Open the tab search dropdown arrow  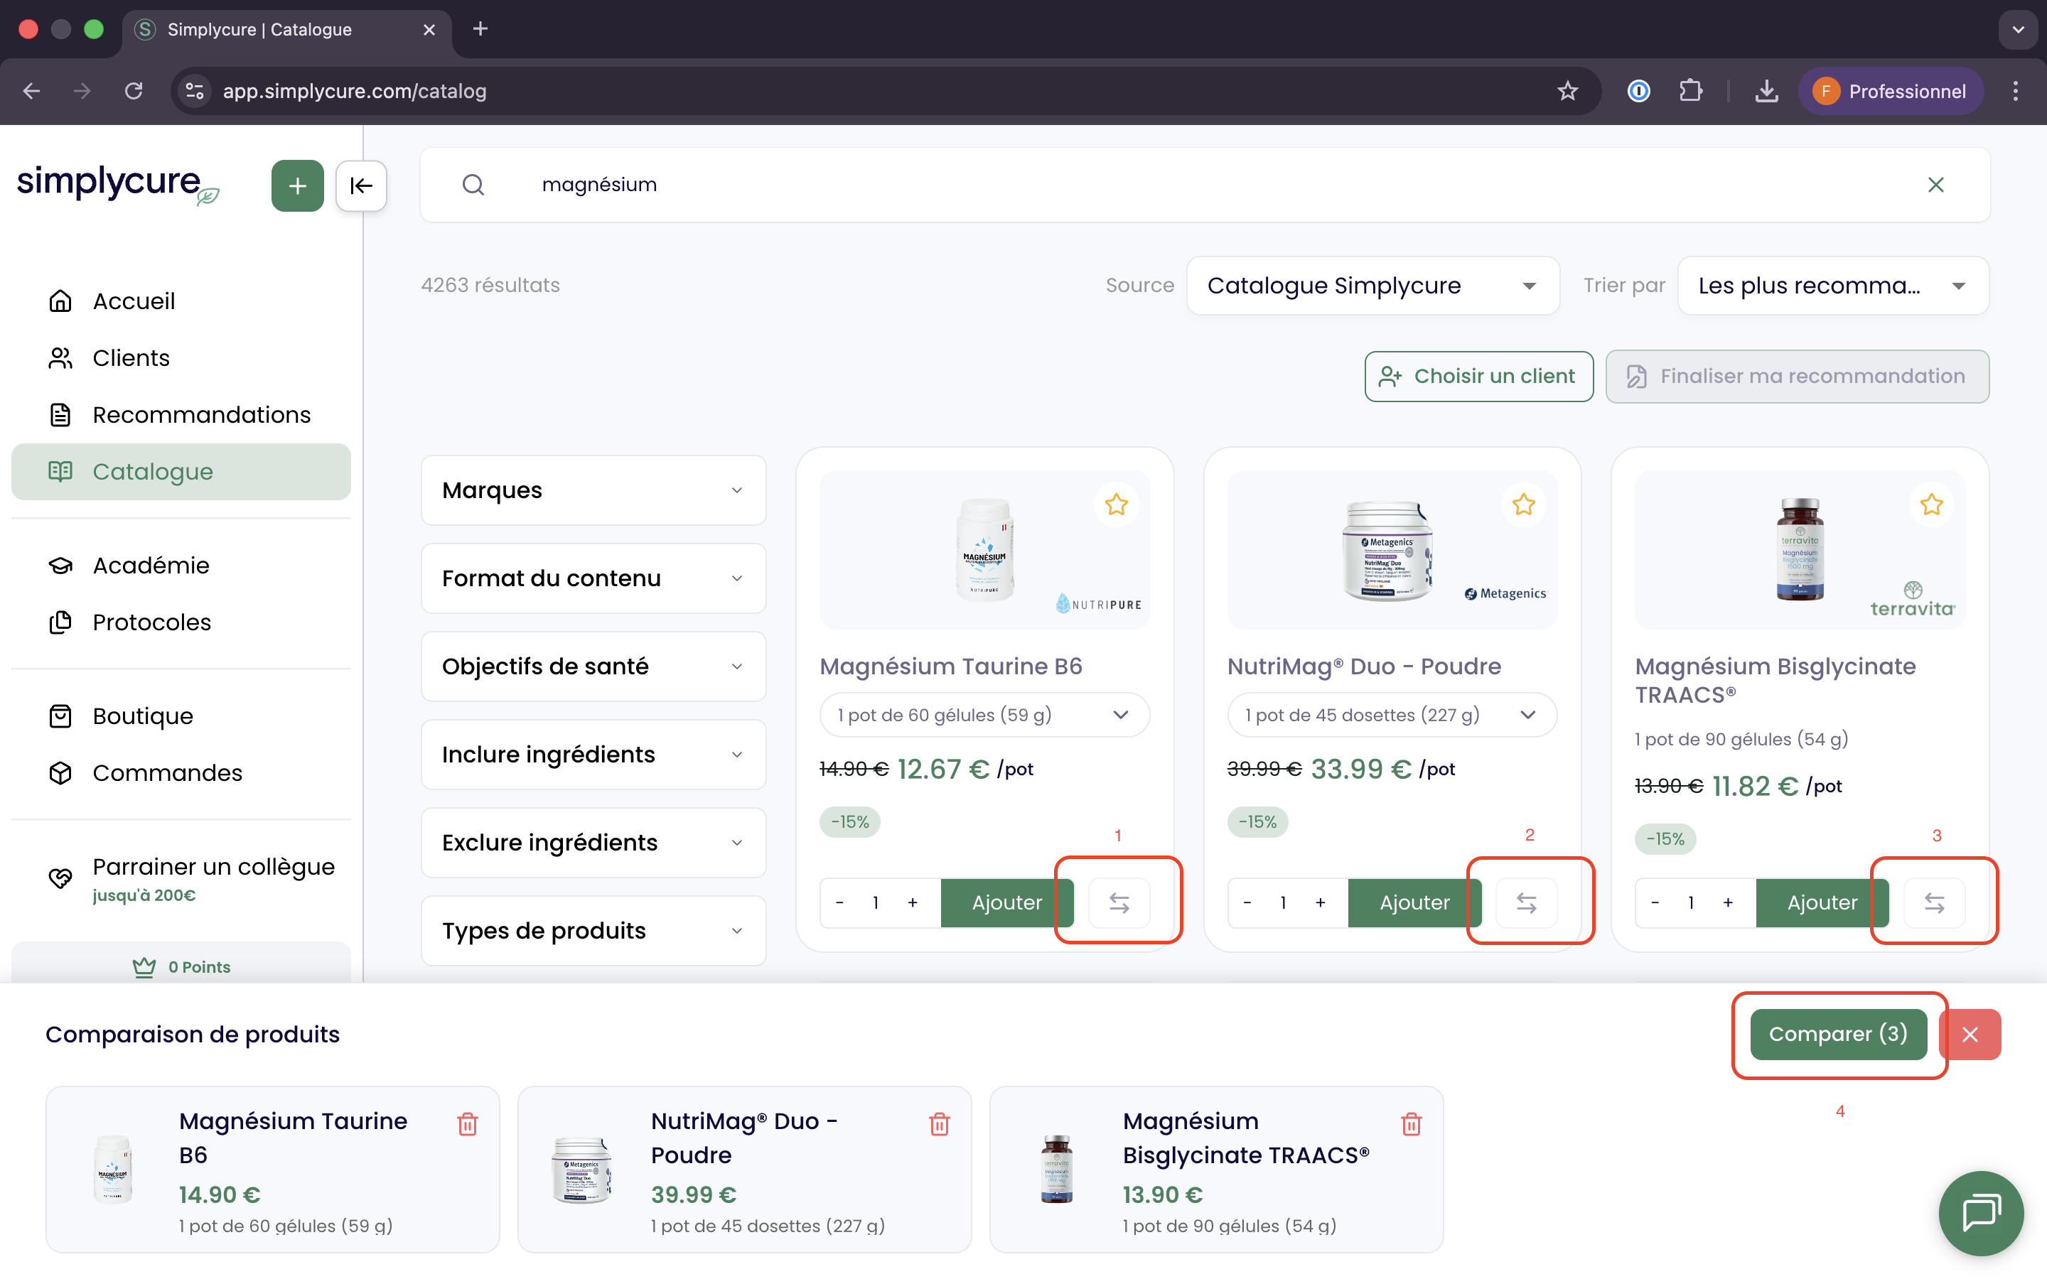tap(2019, 30)
